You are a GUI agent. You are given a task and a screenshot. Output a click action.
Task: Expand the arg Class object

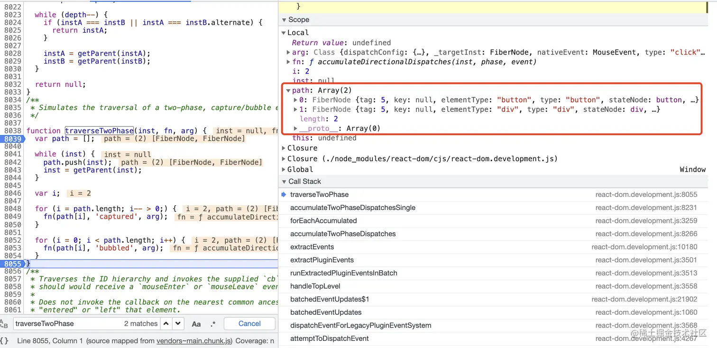point(288,52)
